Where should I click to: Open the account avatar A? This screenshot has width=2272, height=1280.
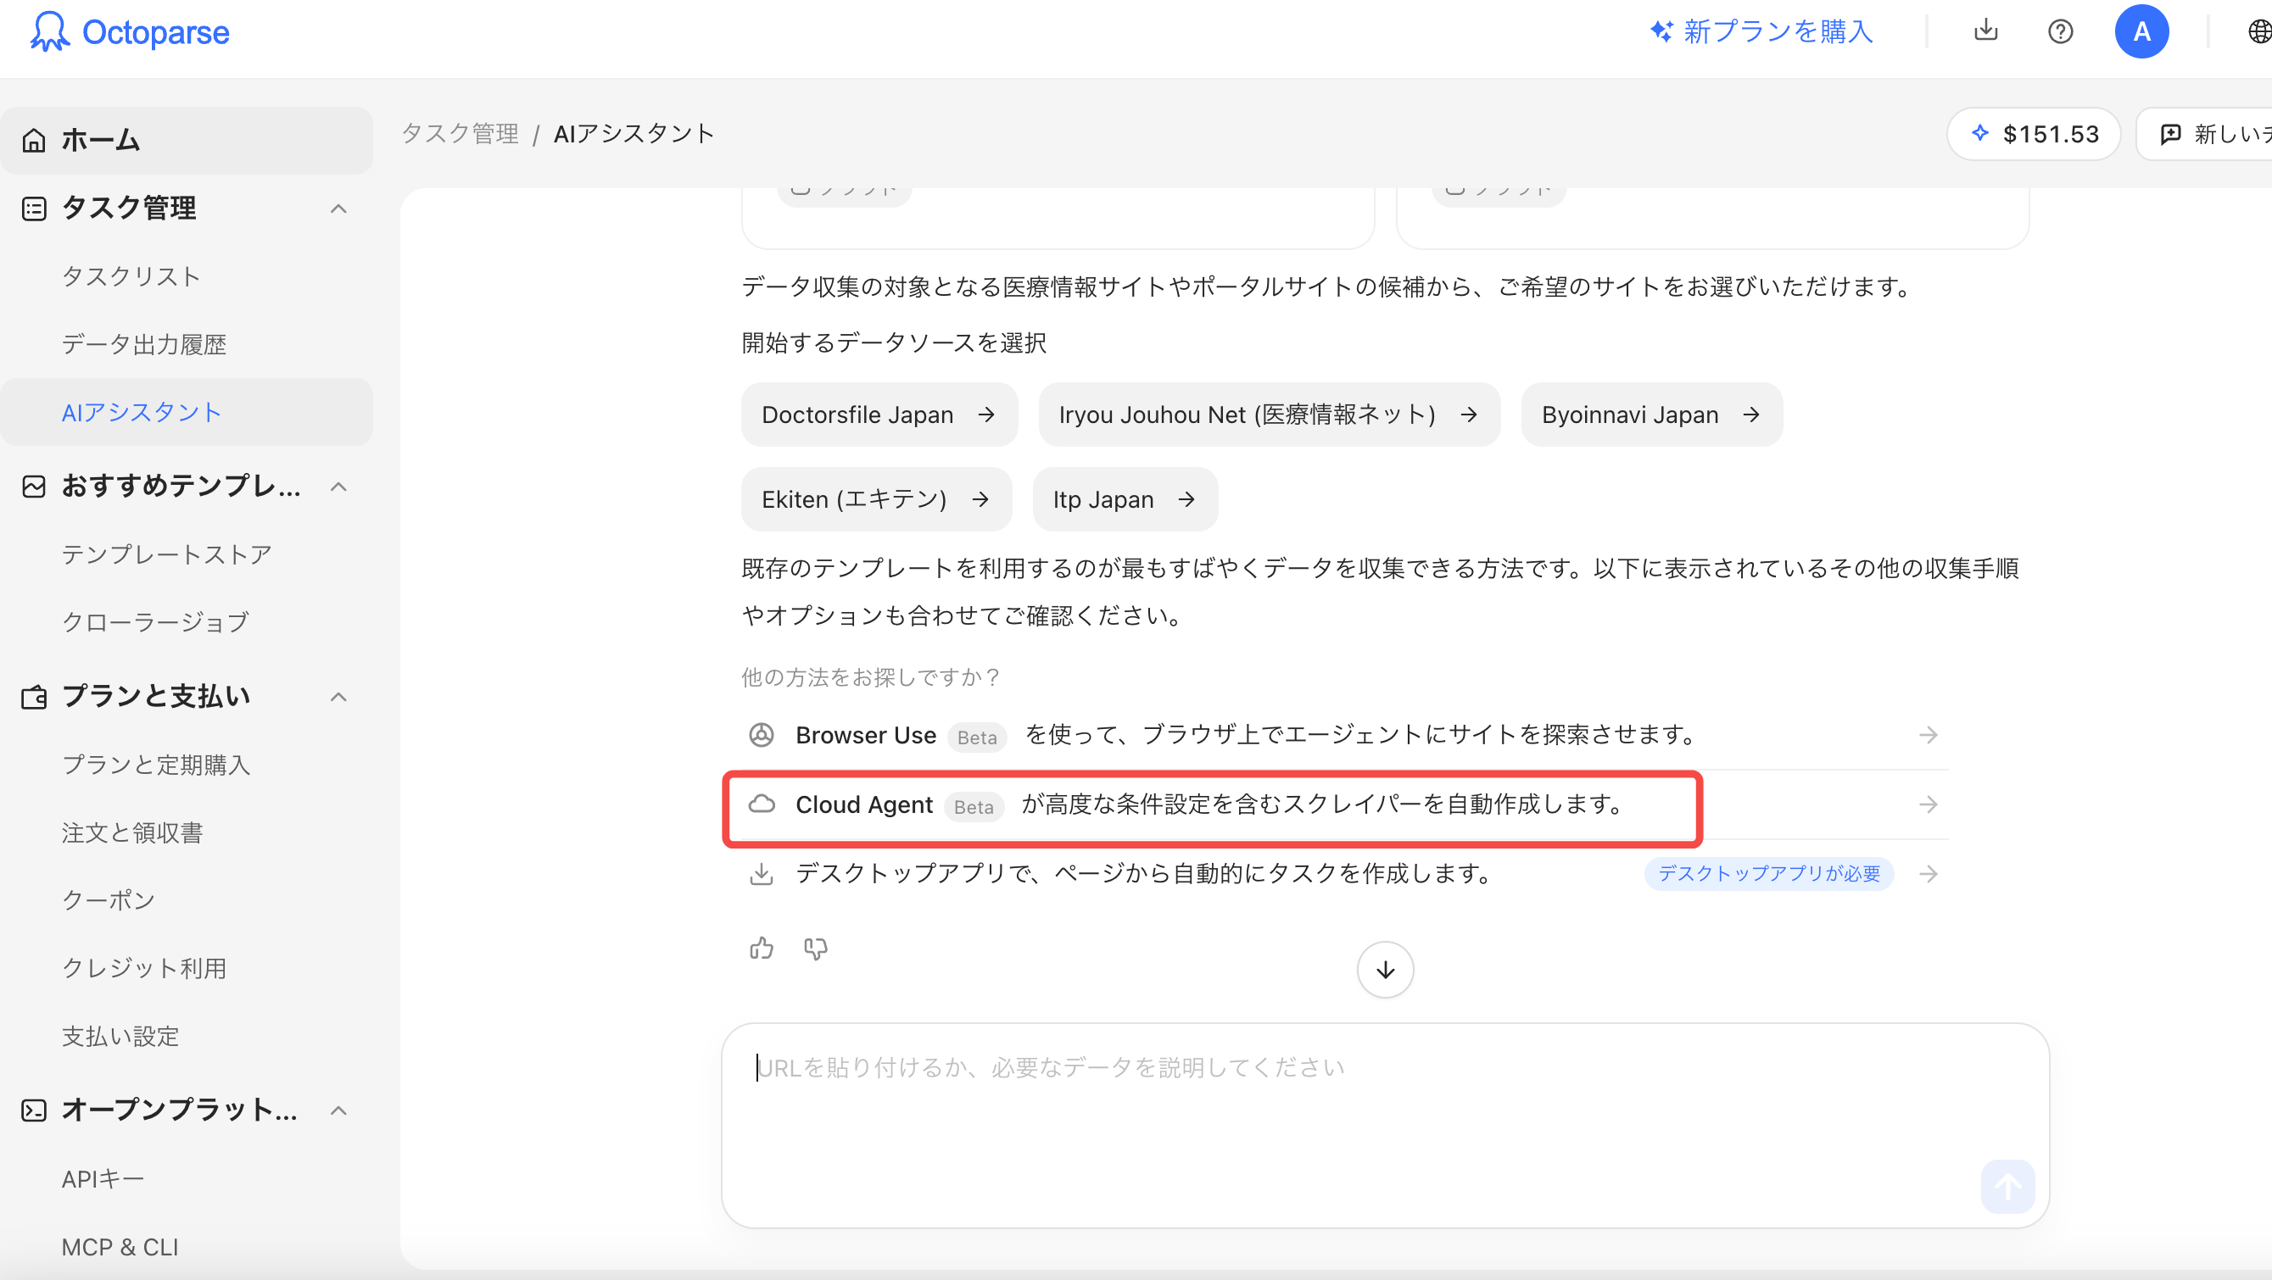[2141, 31]
